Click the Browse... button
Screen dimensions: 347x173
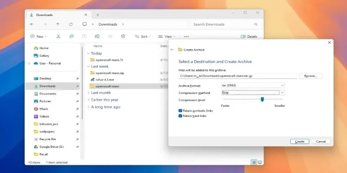(x=311, y=76)
